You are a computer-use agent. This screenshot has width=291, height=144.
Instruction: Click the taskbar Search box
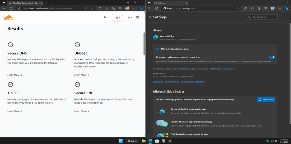pyautogui.click(x=132, y=141)
